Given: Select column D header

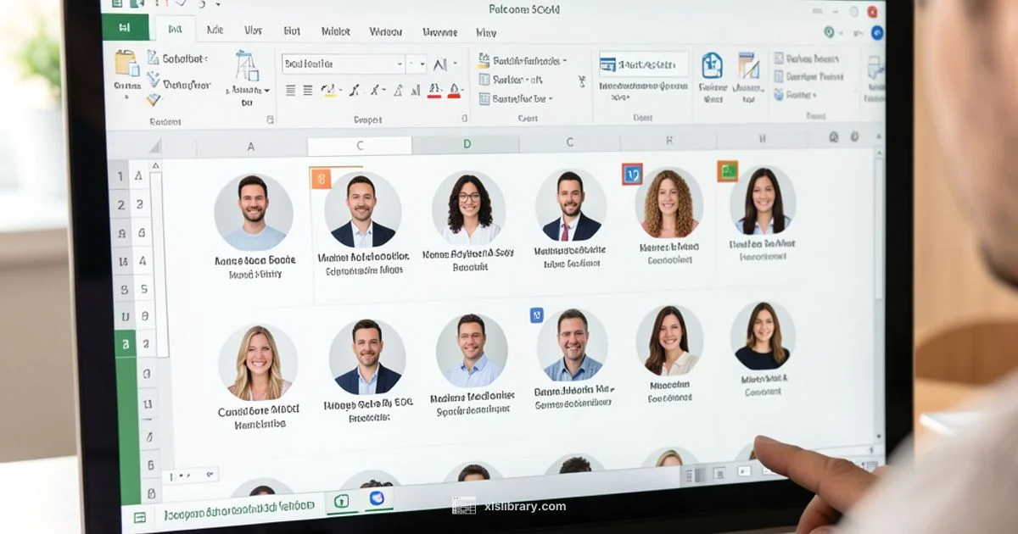Looking at the screenshot, I should coord(467,144).
